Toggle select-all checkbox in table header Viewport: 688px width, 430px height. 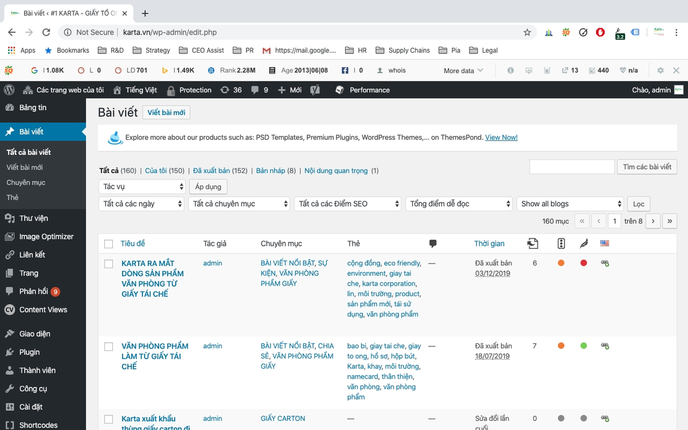[109, 244]
